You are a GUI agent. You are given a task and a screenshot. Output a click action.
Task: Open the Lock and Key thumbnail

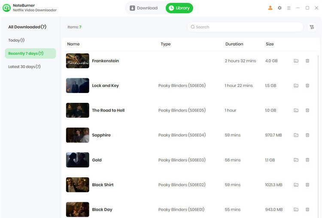pos(78,85)
